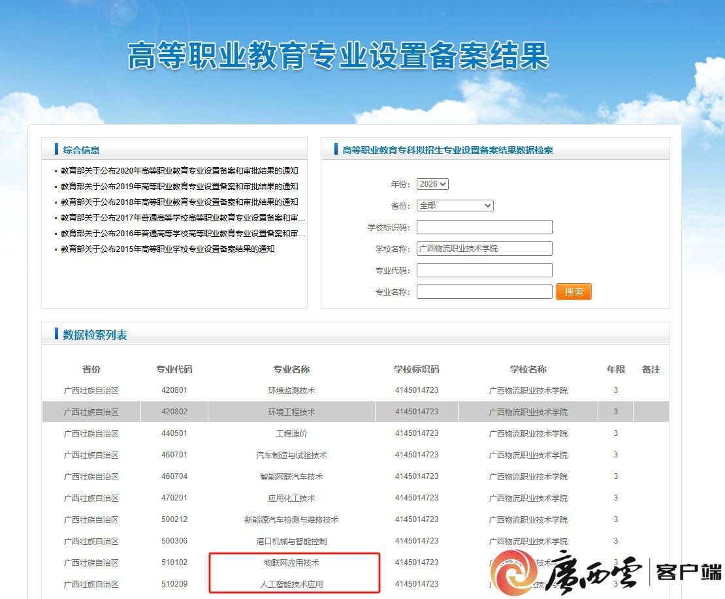Select the 环境工程技术 highlighted row
This screenshot has height=599, width=725.
click(291, 412)
